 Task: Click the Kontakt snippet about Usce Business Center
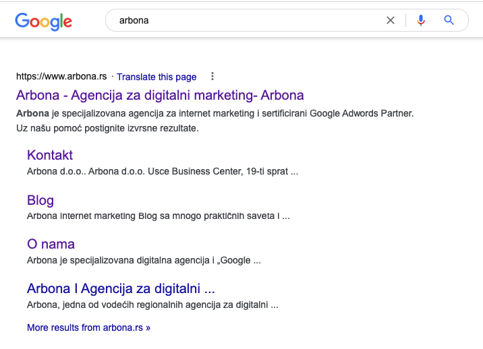point(163,171)
